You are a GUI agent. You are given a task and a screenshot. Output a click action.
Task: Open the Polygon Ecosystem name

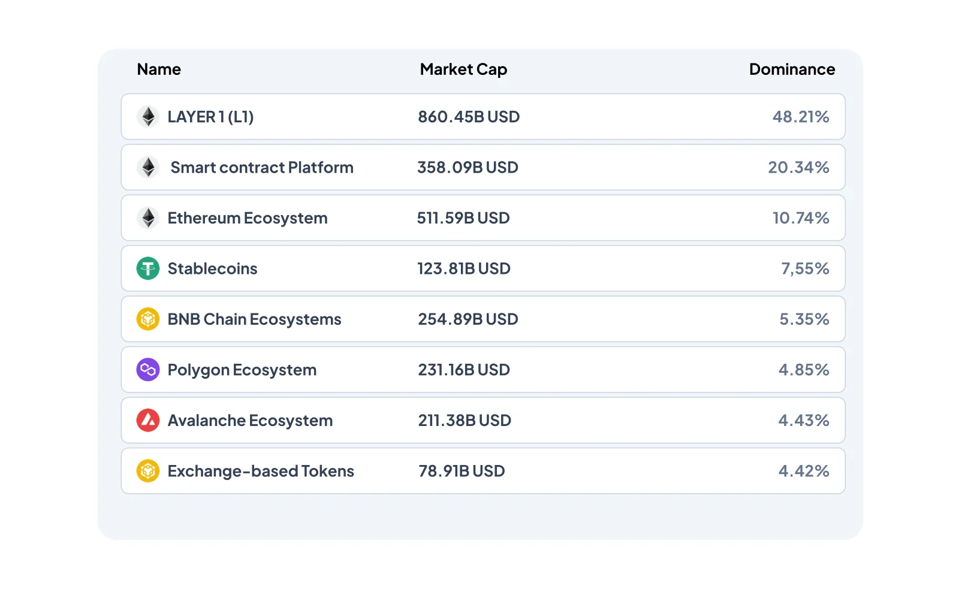pyautogui.click(x=242, y=370)
